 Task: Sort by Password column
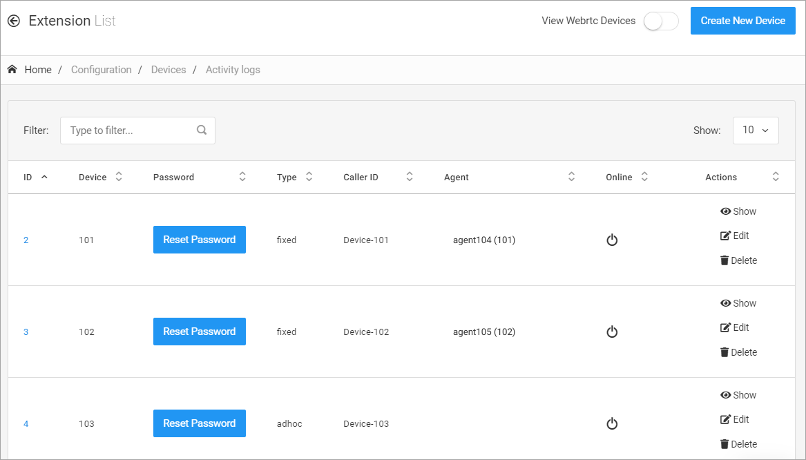(242, 177)
